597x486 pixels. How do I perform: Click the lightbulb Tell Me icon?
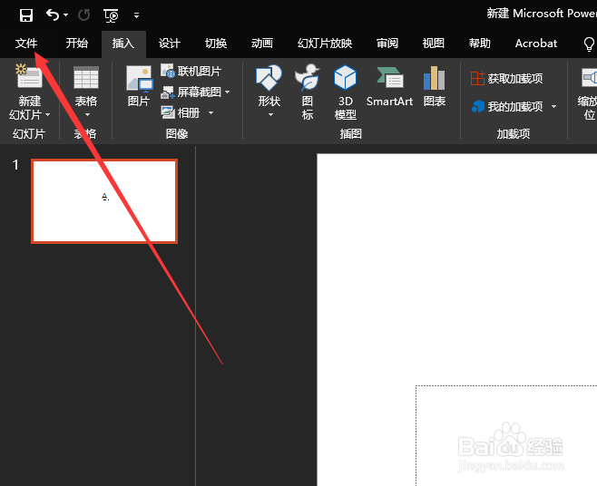[589, 44]
